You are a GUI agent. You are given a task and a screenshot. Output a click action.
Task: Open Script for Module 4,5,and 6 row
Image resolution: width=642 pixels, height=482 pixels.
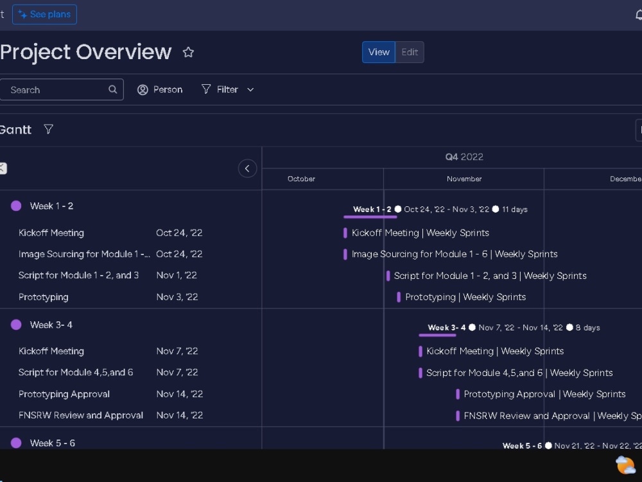tap(76, 372)
